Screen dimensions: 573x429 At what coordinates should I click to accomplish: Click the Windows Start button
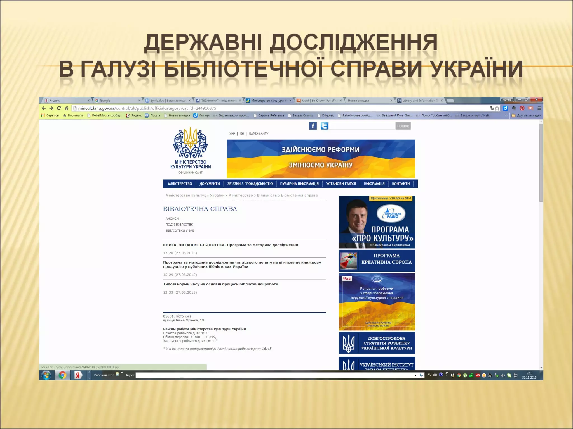click(x=46, y=375)
